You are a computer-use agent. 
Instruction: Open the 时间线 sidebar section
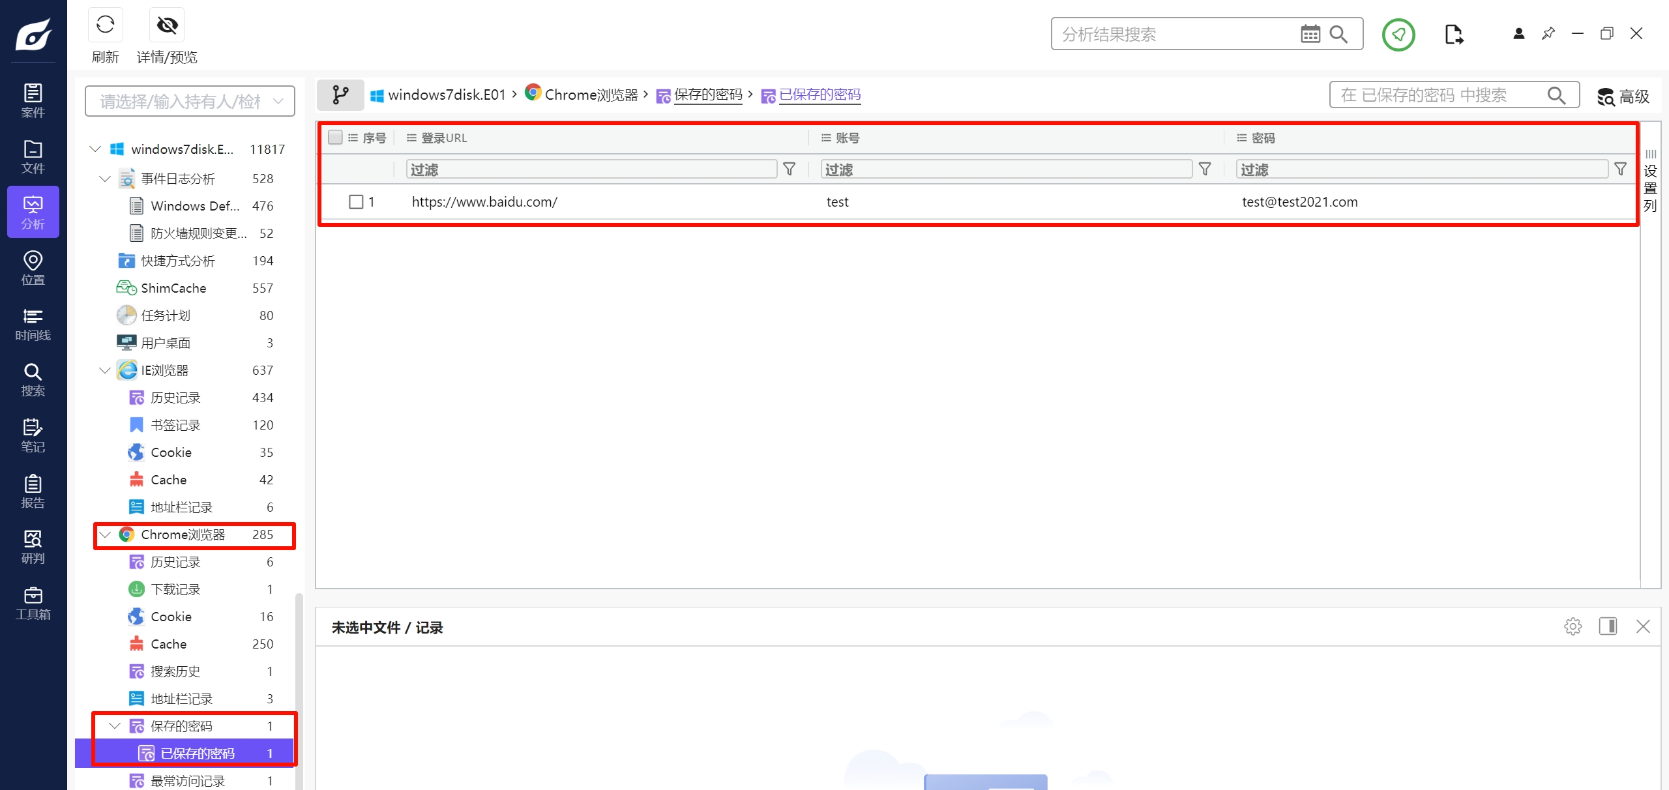33,324
